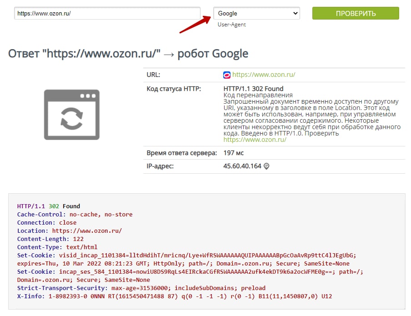The width and height of the screenshot is (411, 316).
Task: Click the HTTP/1.1 302 Found status text
Action: (253, 89)
